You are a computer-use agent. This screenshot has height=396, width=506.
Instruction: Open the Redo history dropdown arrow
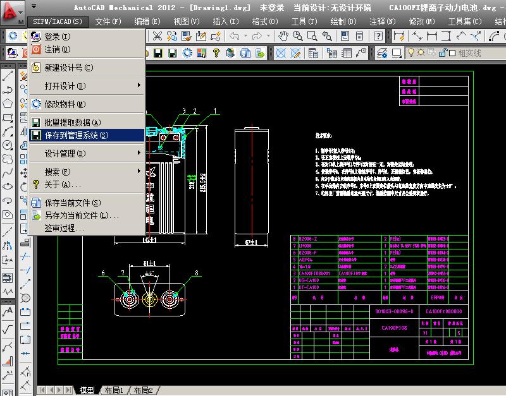pos(268,36)
